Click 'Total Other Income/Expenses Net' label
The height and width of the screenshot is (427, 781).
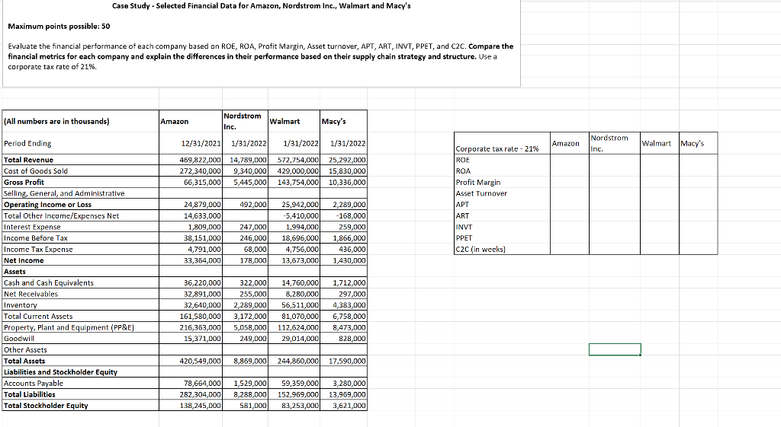coord(61,215)
